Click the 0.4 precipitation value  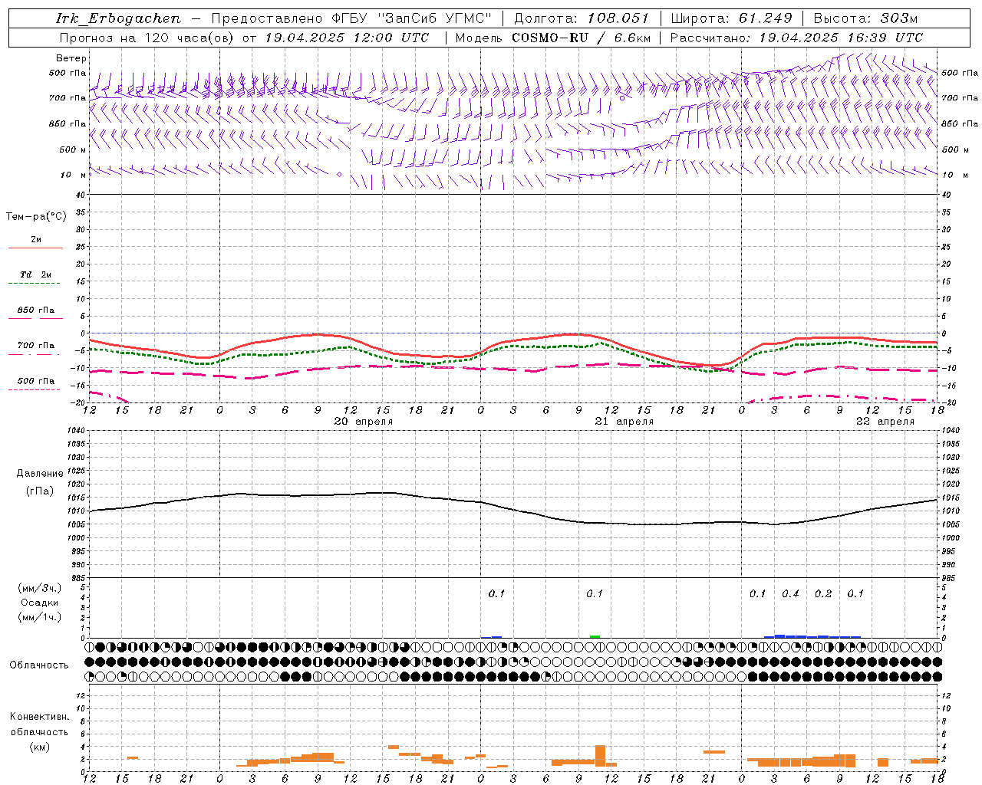coord(790,593)
